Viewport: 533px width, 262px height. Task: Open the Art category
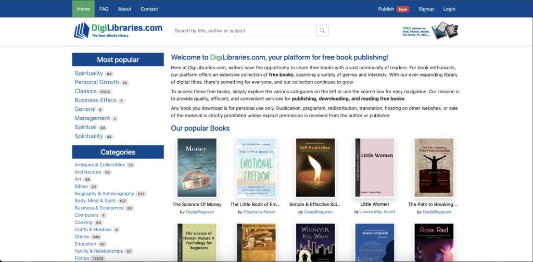(78, 179)
